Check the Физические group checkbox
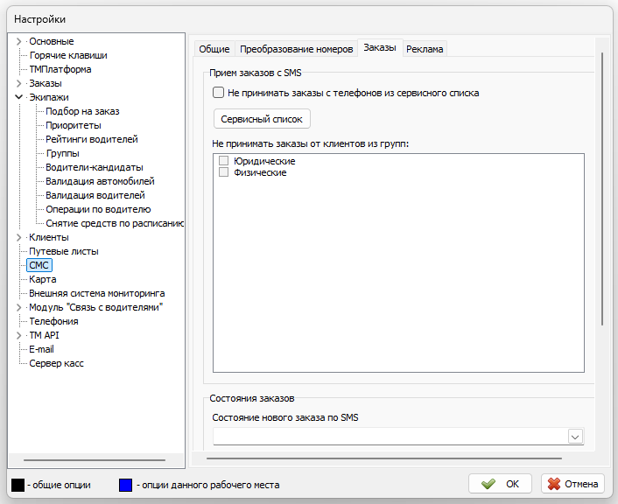This screenshot has height=504, width=618. point(223,172)
